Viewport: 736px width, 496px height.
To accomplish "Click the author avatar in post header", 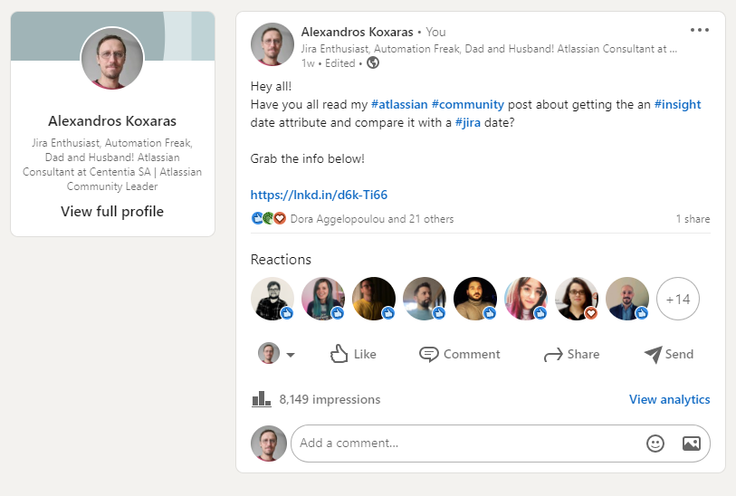I will [x=272, y=44].
